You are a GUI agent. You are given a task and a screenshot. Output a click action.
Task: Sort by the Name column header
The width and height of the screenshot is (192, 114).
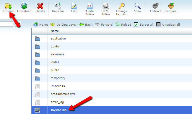point(55,31)
